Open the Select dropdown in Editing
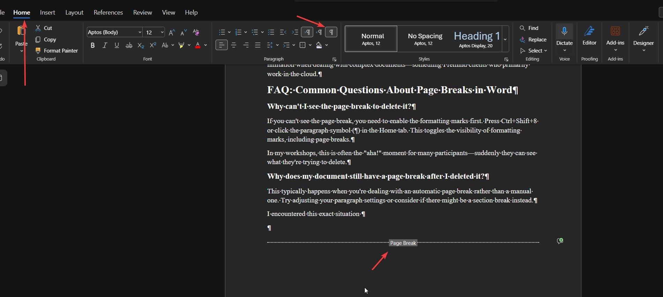Screen dimensions: 663x297 534,51
